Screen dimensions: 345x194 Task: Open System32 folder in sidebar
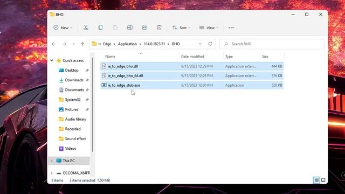tap(73, 100)
